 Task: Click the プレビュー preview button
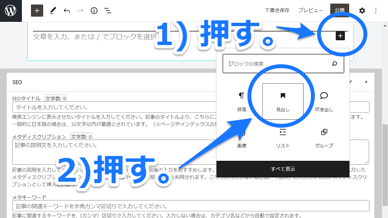point(310,10)
